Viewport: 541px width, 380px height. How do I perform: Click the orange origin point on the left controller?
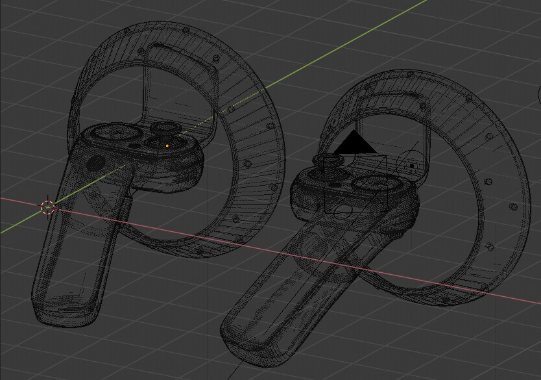(167, 145)
